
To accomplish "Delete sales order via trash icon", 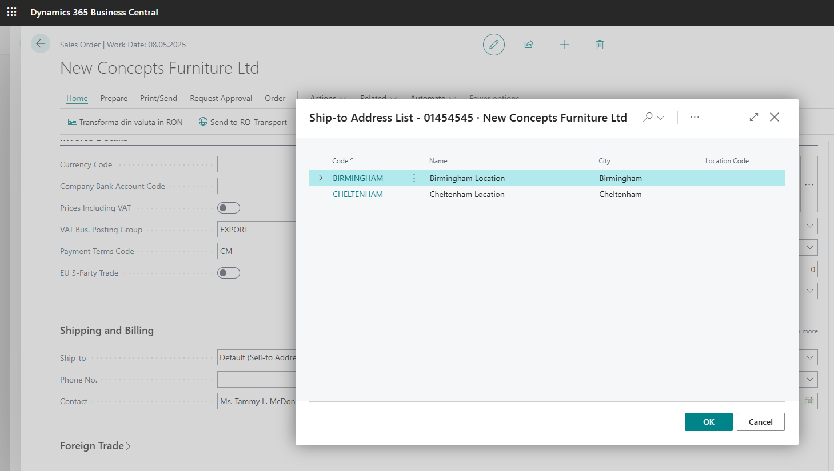I will pyautogui.click(x=600, y=45).
